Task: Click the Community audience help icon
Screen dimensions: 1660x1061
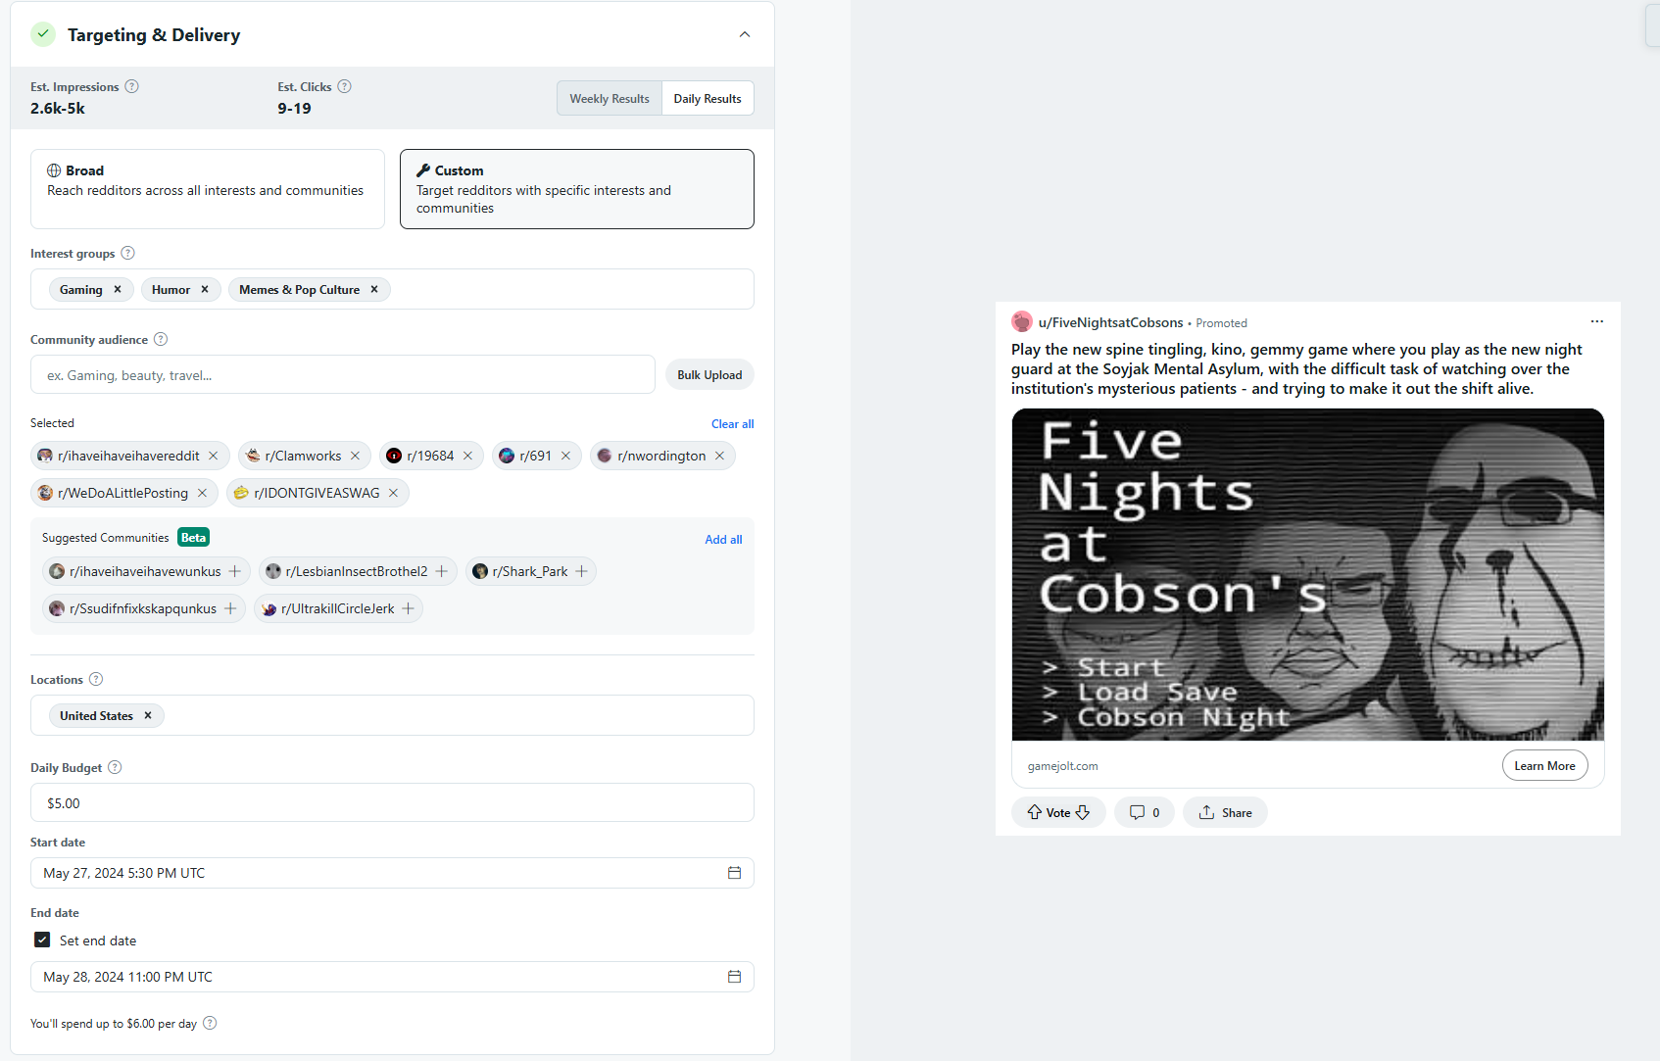Action: click(x=161, y=339)
